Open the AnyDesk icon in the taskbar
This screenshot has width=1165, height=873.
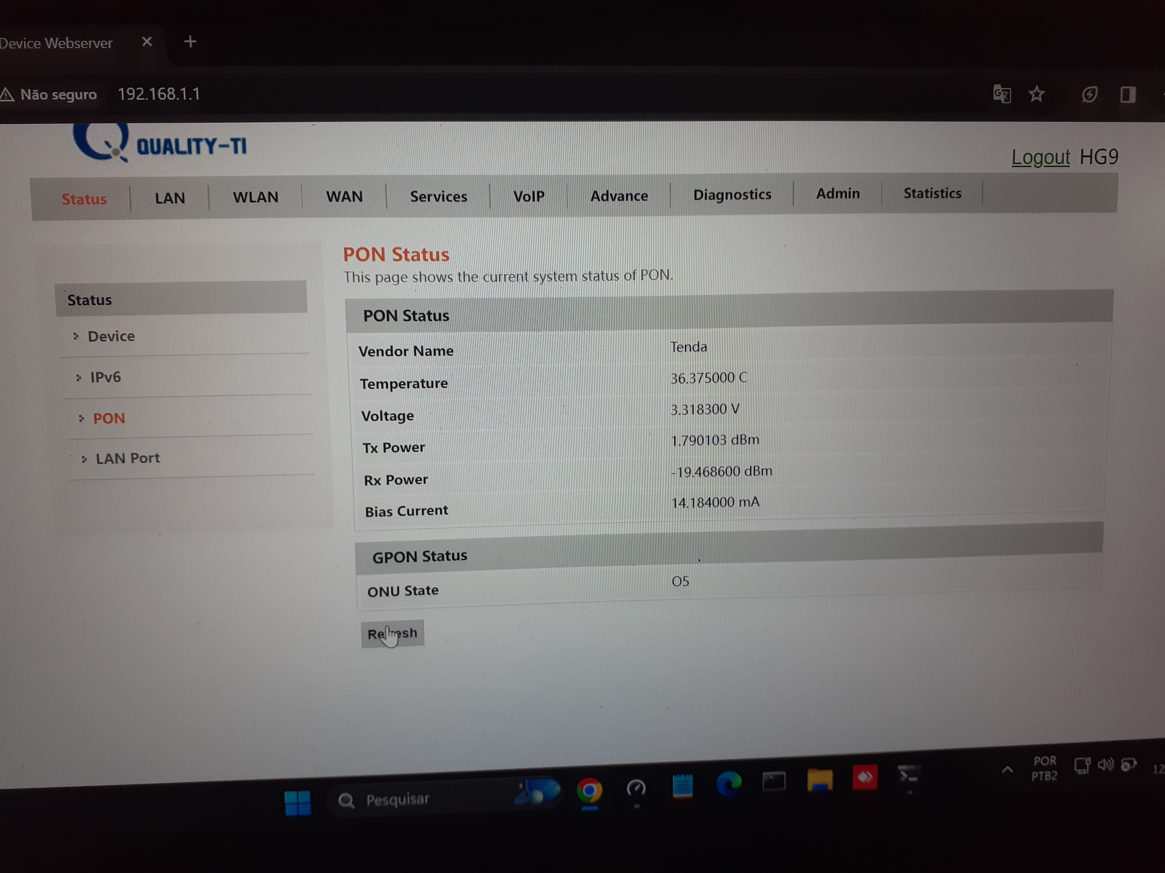pos(865,777)
